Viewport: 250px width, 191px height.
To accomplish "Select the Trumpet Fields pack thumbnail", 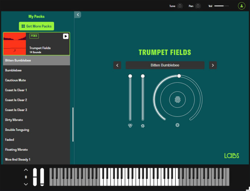I will coord(15,44).
